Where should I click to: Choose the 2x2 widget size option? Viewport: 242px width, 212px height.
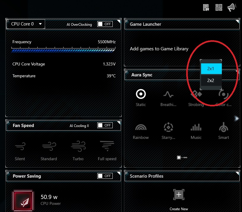[x=211, y=81]
